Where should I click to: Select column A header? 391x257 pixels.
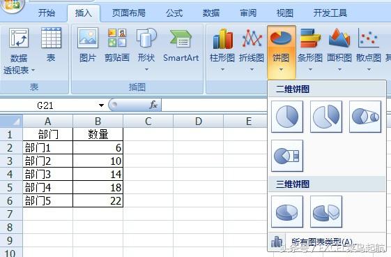(47, 122)
